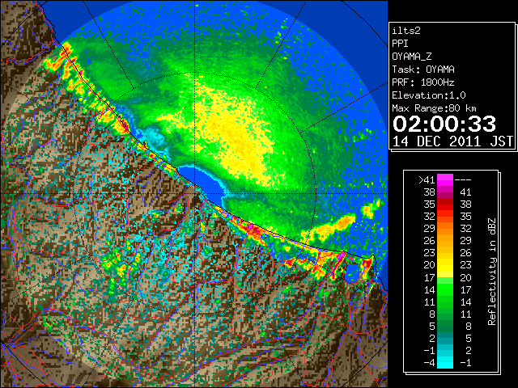Click the time stamp "02:00:33"
Viewport: 518px width, 388px height.
tap(444, 124)
